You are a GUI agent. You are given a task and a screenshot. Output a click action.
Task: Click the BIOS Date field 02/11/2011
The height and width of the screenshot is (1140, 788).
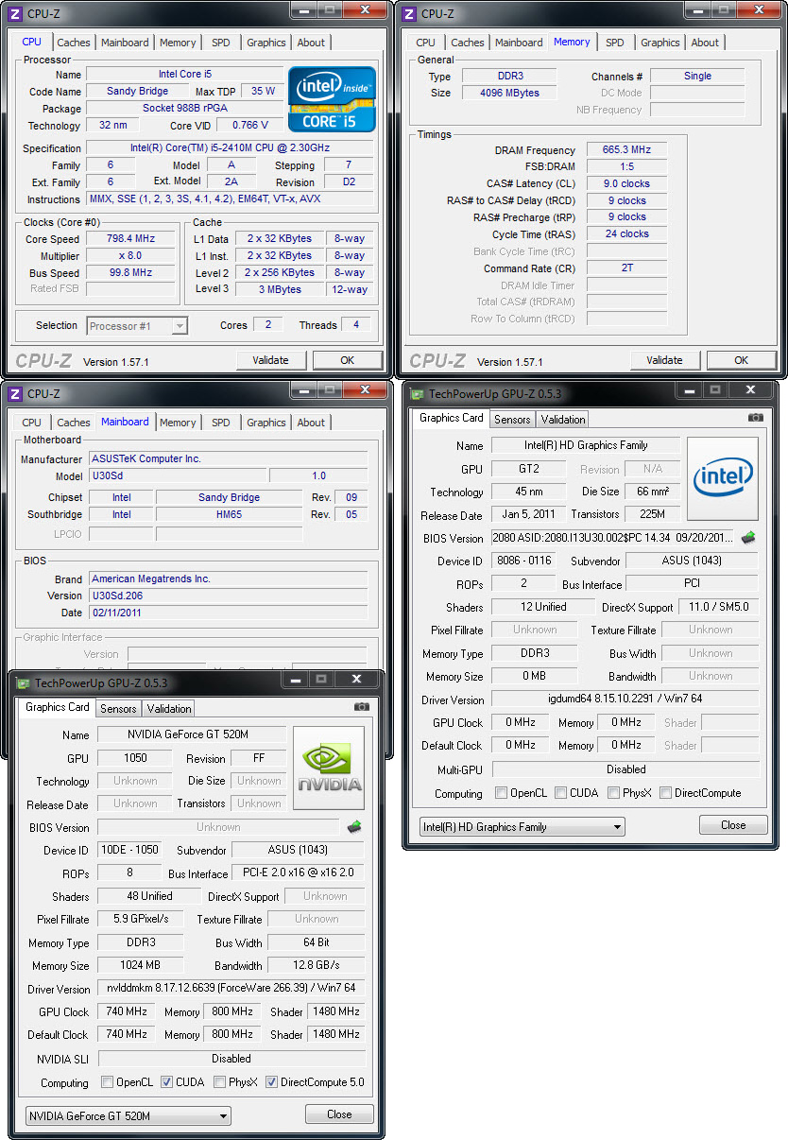(229, 613)
